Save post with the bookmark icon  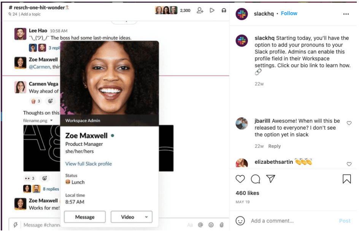point(347,179)
